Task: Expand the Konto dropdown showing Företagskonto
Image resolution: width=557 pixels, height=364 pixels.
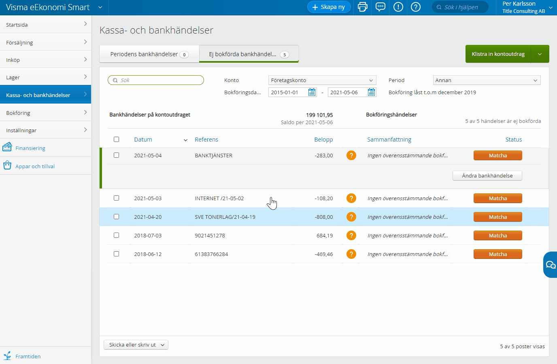Action: pyautogui.click(x=322, y=80)
